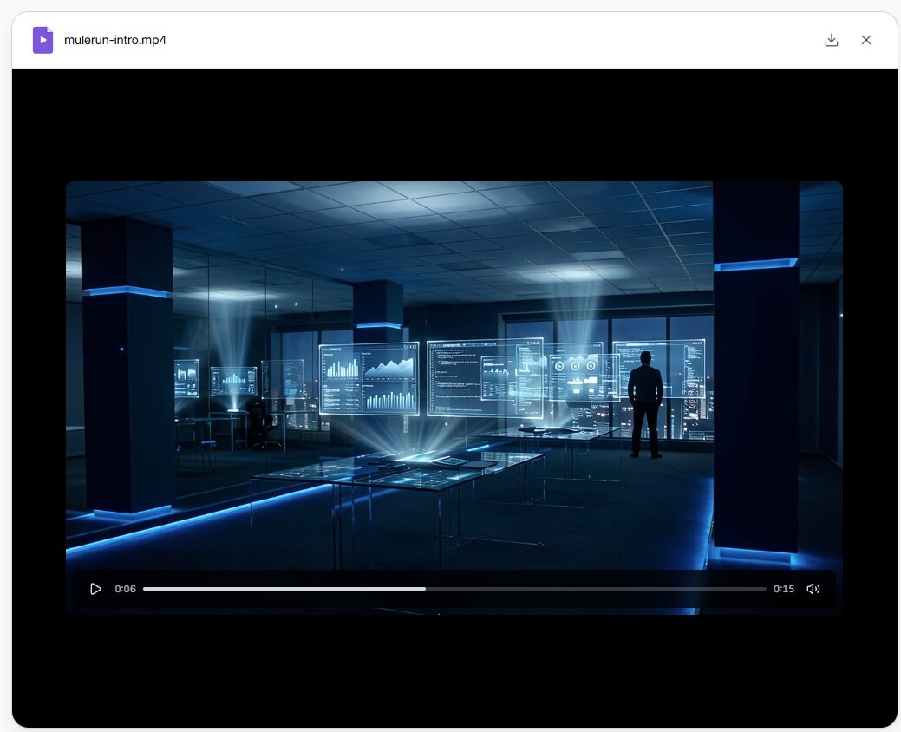This screenshot has width=901, height=732.
Task: Select the mulerun-intro.mp4 filename text
Action: coord(115,40)
